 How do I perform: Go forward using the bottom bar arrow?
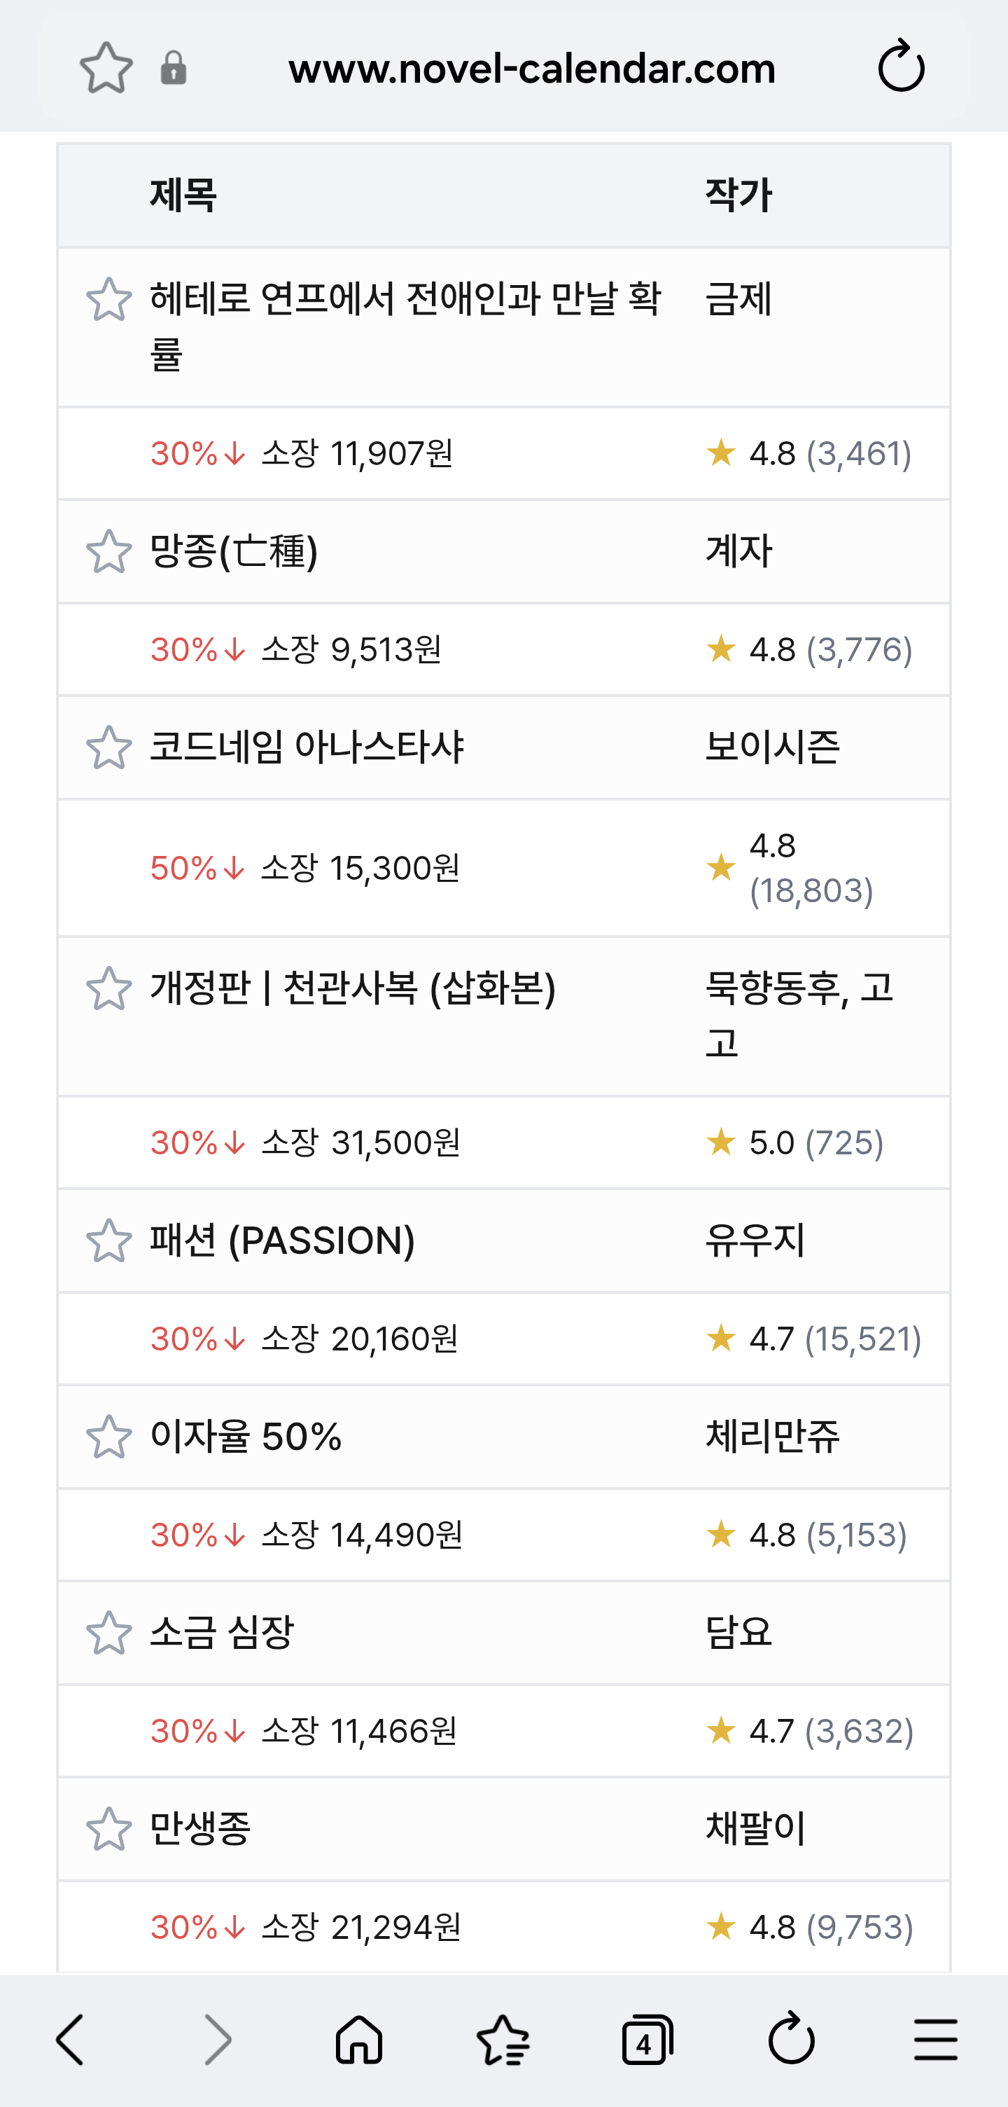[x=216, y=2040]
